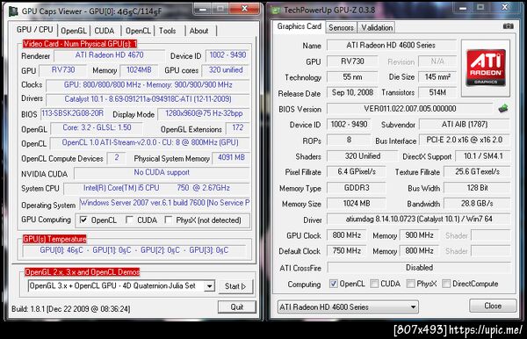This screenshot has height=339, width=527.
Task: Click the OpenGL Extensions count 172
Action: [238, 127]
